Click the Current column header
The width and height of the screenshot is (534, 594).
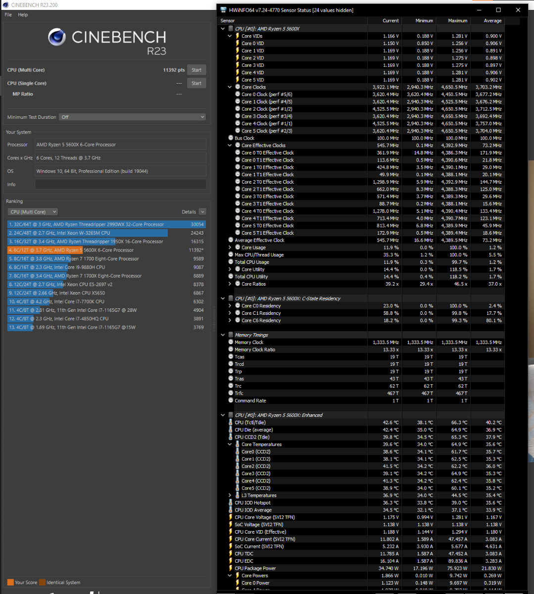[391, 21]
